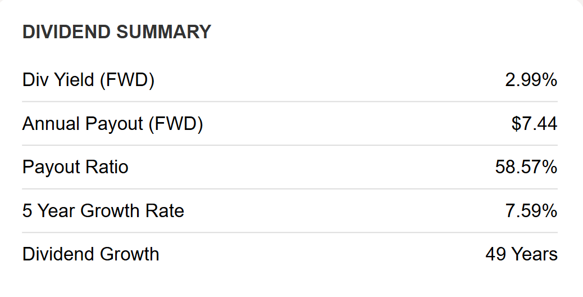Select the Div Yield (FWD) label
This screenshot has width=583, height=297.
[89, 80]
